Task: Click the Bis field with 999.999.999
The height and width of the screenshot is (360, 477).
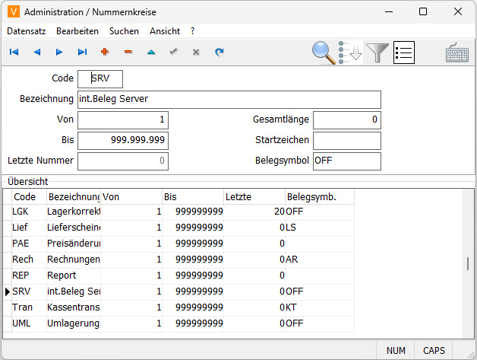Action: coord(123,140)
